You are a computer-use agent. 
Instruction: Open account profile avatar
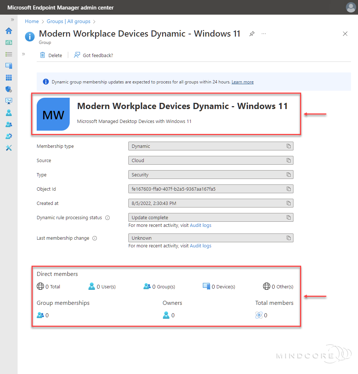pyautogui.click(x=351, y=7)
